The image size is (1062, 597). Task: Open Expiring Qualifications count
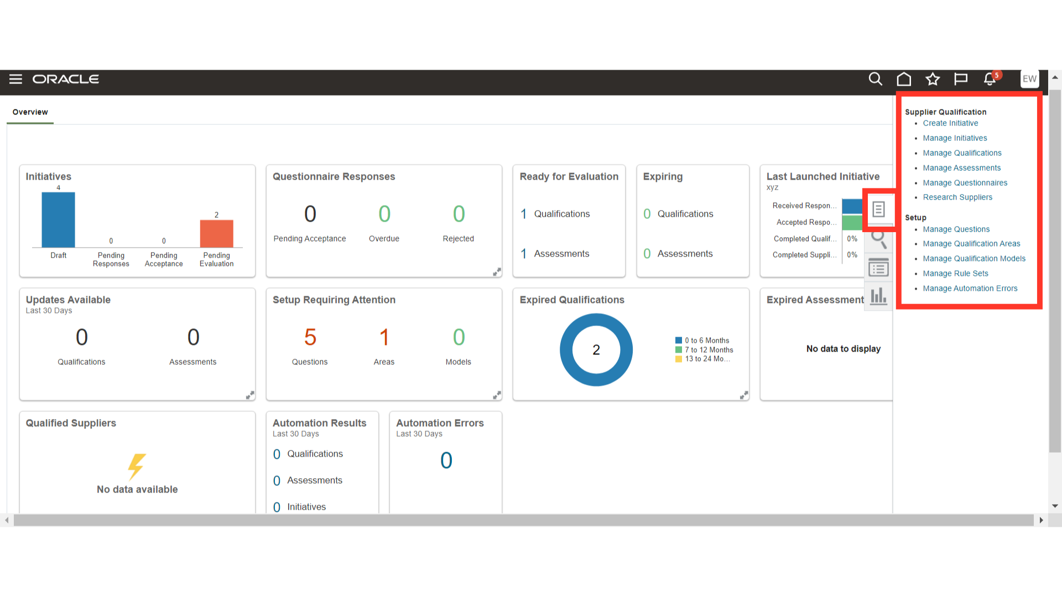pyautogui.click(x=678, y=214)
